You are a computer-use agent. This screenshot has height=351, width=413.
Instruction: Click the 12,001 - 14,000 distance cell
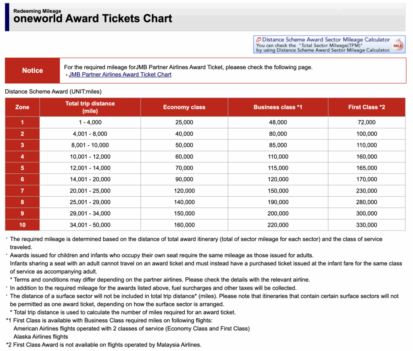coord(90,168)
